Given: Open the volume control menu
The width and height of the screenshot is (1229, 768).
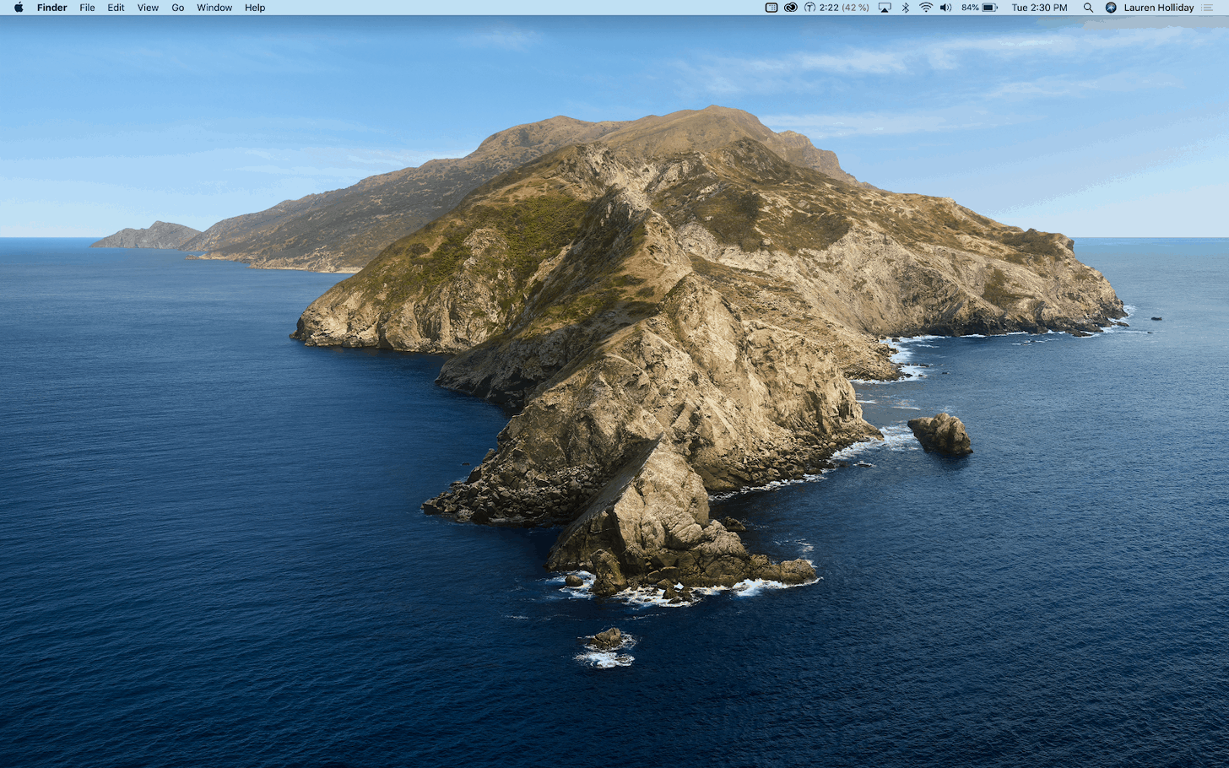Looking at the screenshot, I should click(x=945, y=8).
